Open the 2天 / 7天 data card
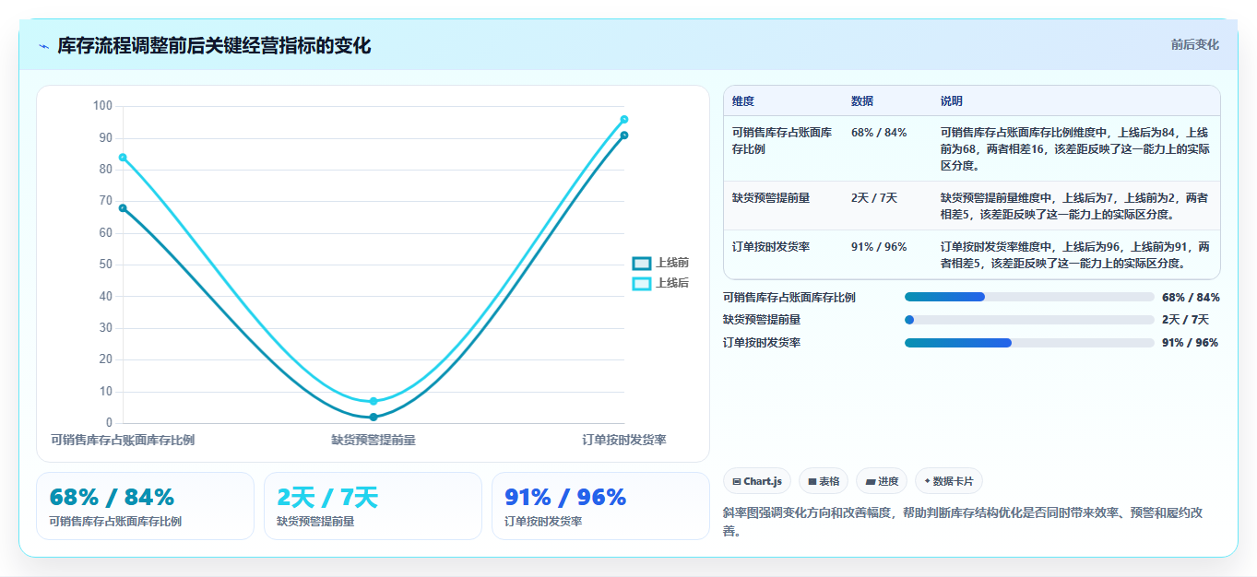 pyautogui.click(x=373, y=506)
